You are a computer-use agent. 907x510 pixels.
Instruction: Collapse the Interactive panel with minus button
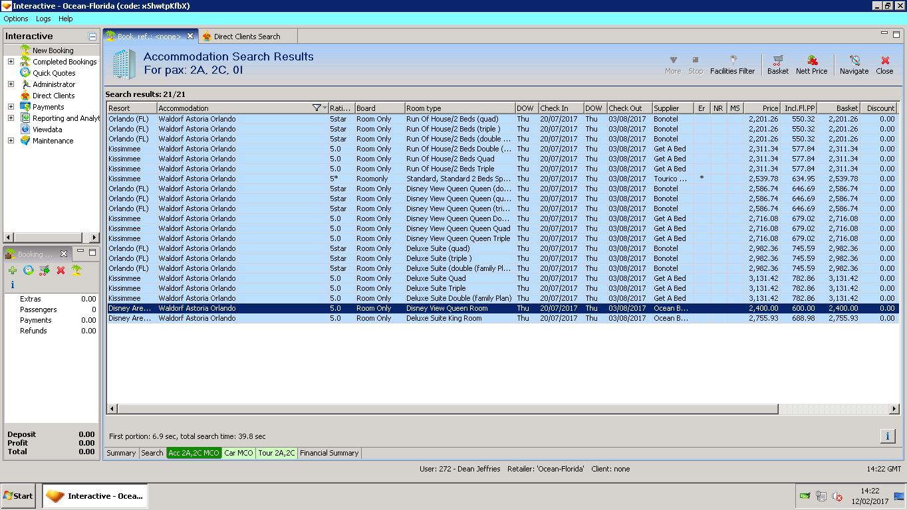pos(92,37)
